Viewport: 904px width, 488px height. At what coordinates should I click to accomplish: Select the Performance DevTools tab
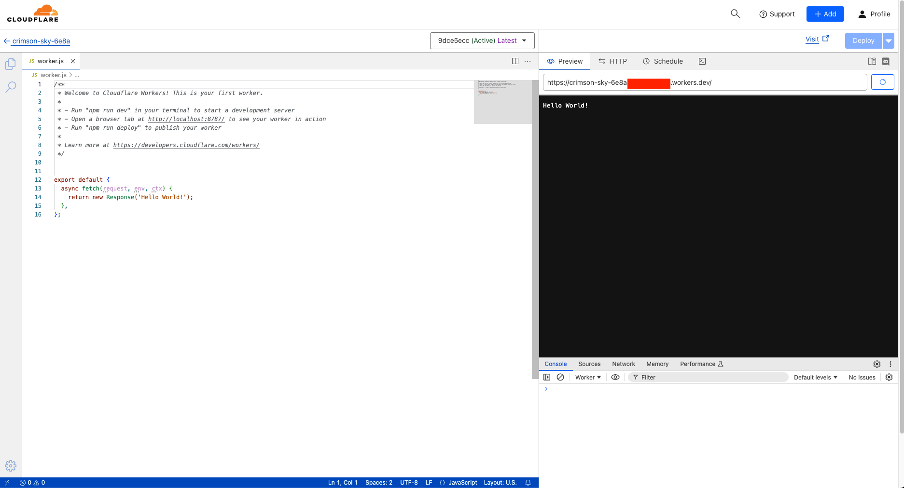pyautogui.click(x=701, y=364)
